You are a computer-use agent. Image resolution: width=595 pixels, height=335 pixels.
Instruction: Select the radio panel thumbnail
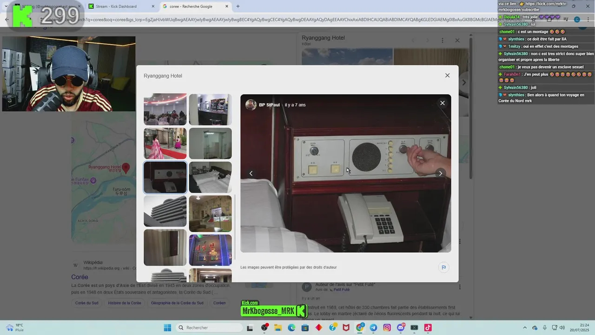click(x=165, y=177)
